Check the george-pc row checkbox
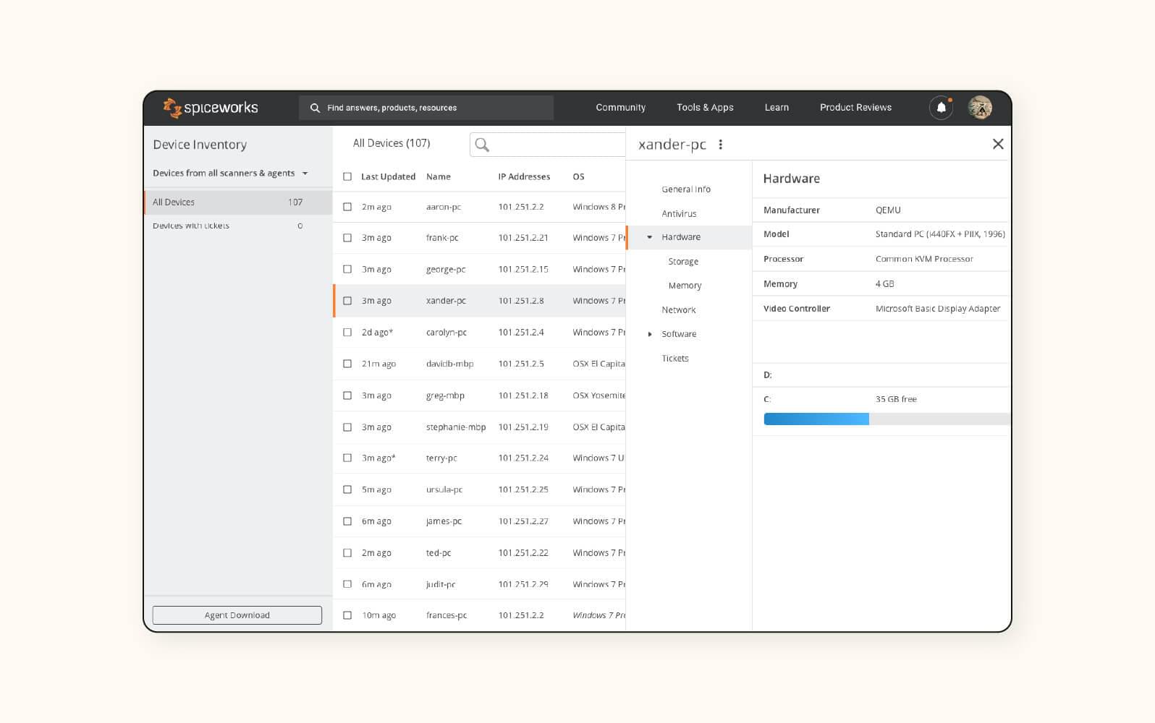The width and height of the screenshot is (1155, 723). [x=347, y=269]
